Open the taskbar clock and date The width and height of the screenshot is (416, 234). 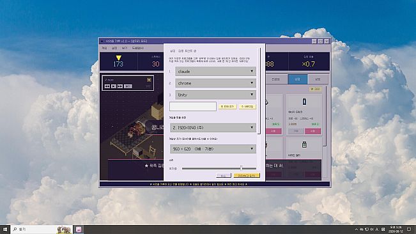(x=396, y=230)
